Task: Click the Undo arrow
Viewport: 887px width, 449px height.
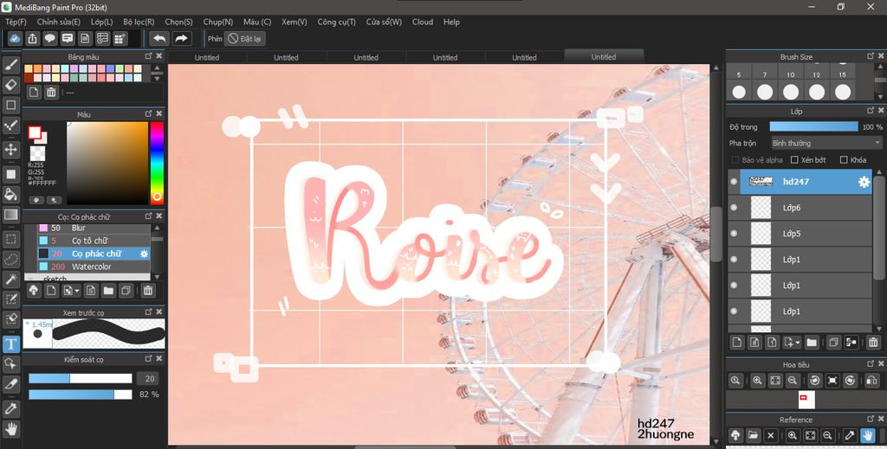Action: pyautogui.click(x=160, y=38)
